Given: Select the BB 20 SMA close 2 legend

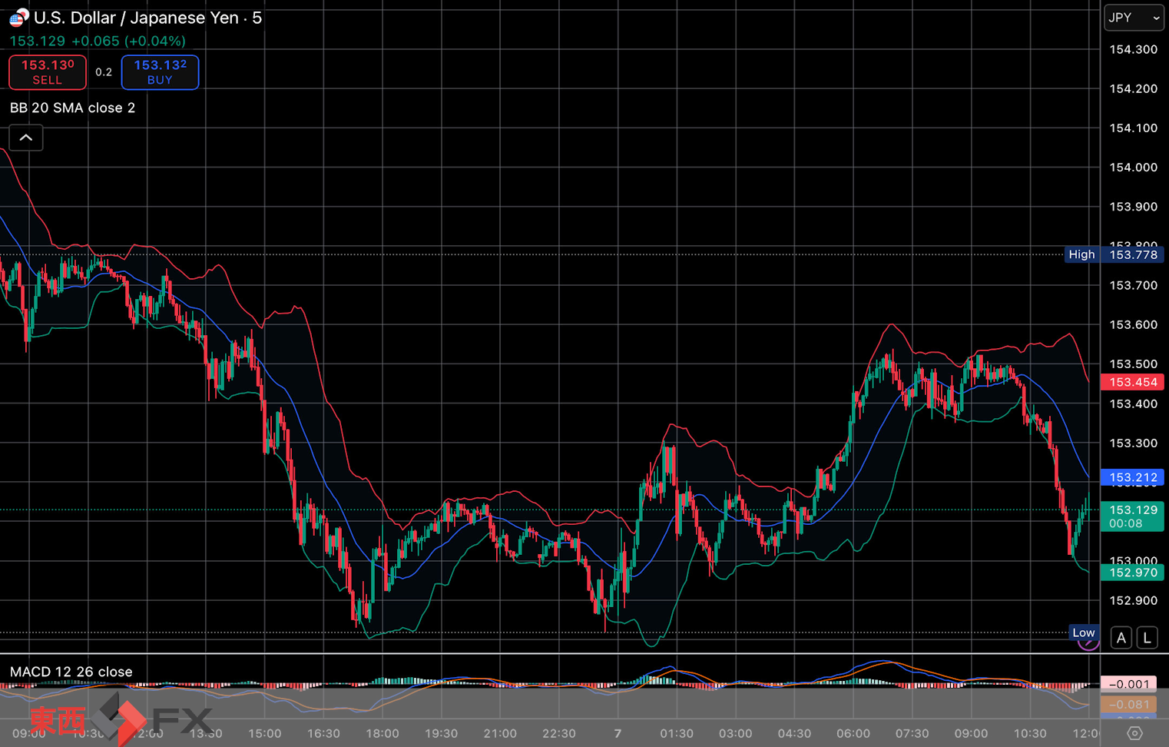Looking at the screenshot, I should 72,108.
